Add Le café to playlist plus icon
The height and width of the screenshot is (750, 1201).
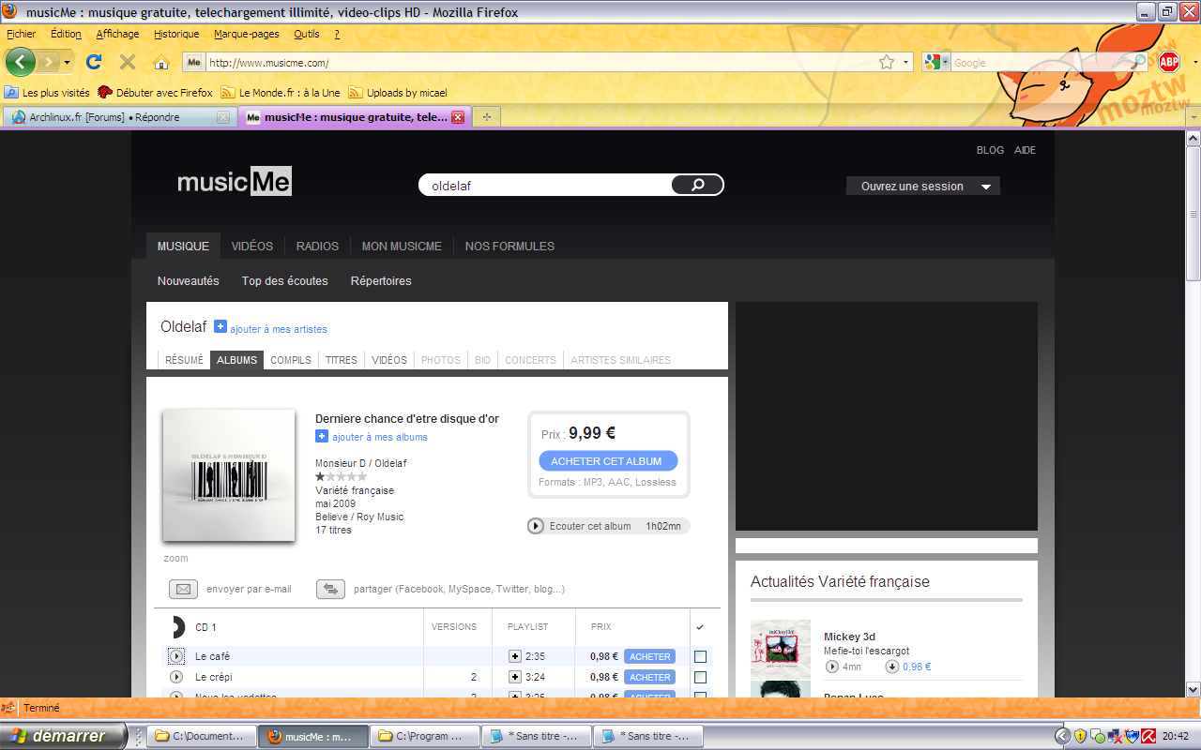[514, 656]
